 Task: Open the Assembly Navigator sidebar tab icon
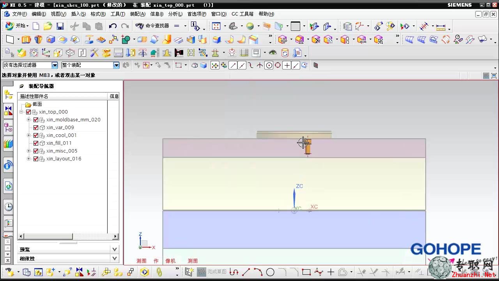pyautogui.click(x=8, y=94)
